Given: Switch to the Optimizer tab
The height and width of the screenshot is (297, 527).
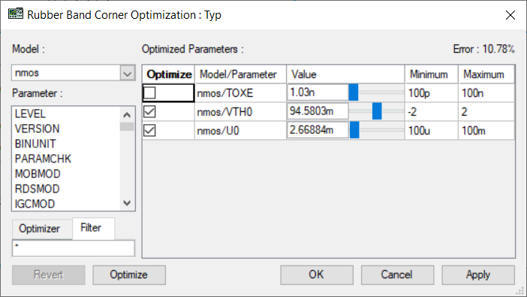Looking at the screenshot, I should click(39, 229).
